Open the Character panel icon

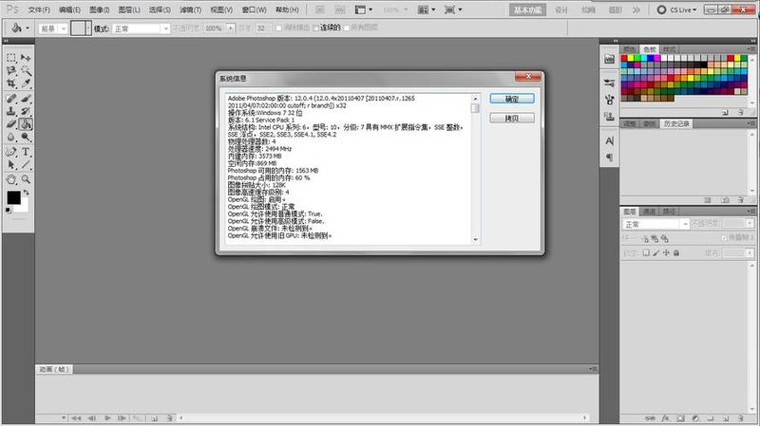[609, 140]
